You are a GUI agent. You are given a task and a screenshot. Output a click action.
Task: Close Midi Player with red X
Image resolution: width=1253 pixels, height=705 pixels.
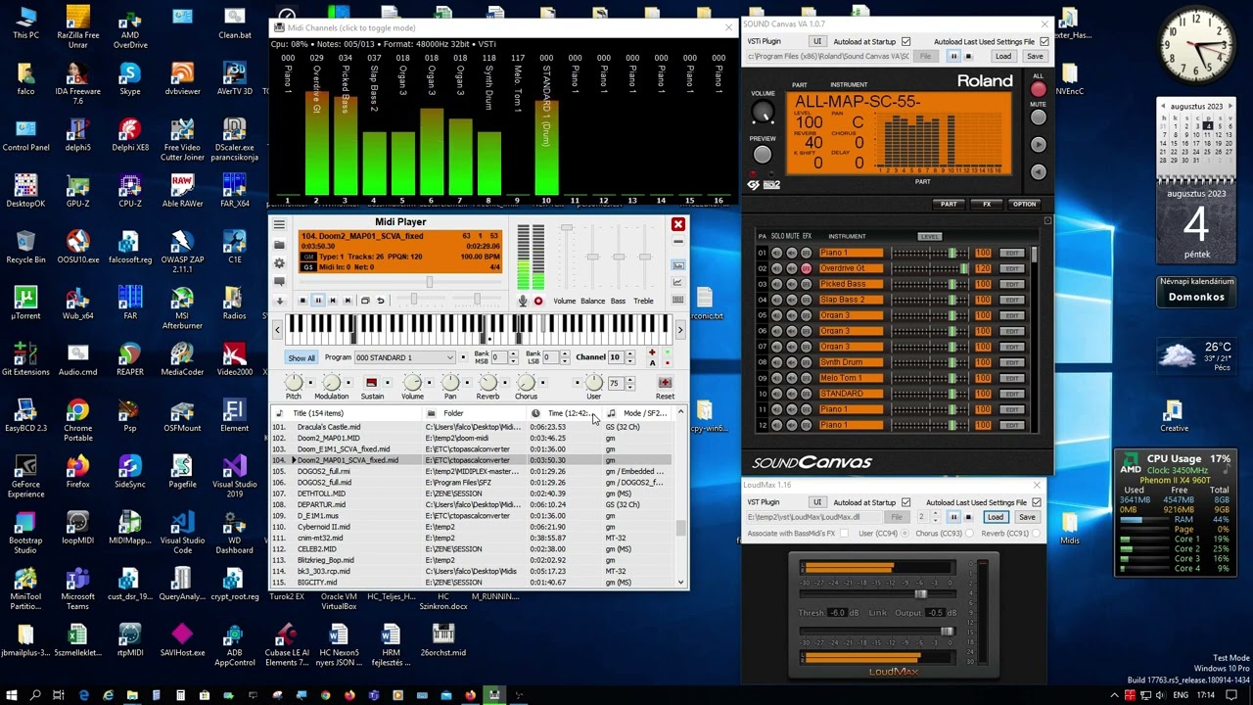pyautogui.click(x=677, y=225)
